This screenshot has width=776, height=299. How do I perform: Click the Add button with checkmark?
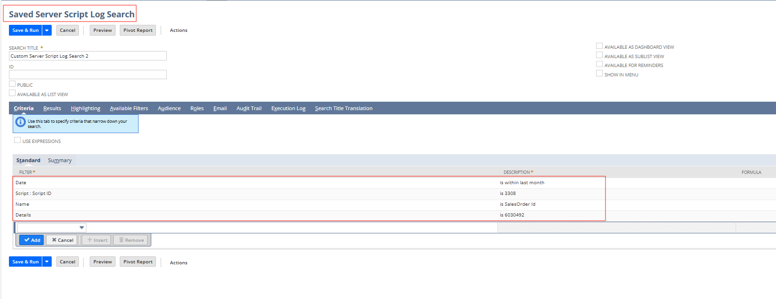pyautogui.click(x=31, y=240)
